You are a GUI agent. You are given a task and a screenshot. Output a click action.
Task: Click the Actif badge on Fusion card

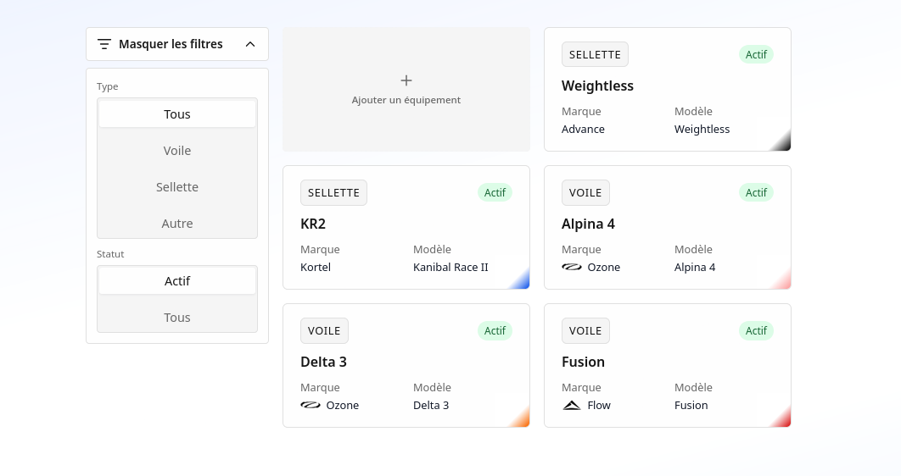click(x=756, y=331)
